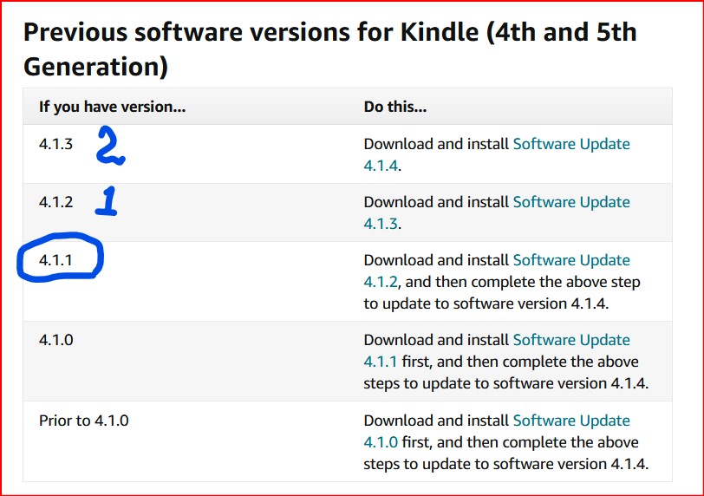Click the hand-drawn blue number 2
Image resolution: width=704 pixels, height=496 pixels.
[109, 147]
